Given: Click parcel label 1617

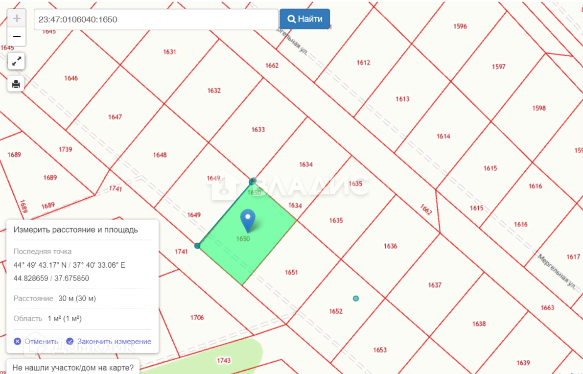Looking at the screenshot, I should 573,257.
